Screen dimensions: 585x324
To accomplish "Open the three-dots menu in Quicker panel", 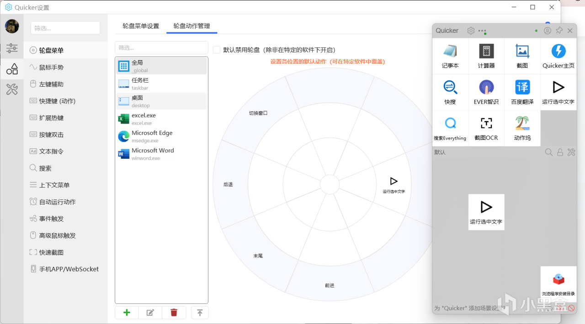I will click(482, 31).
